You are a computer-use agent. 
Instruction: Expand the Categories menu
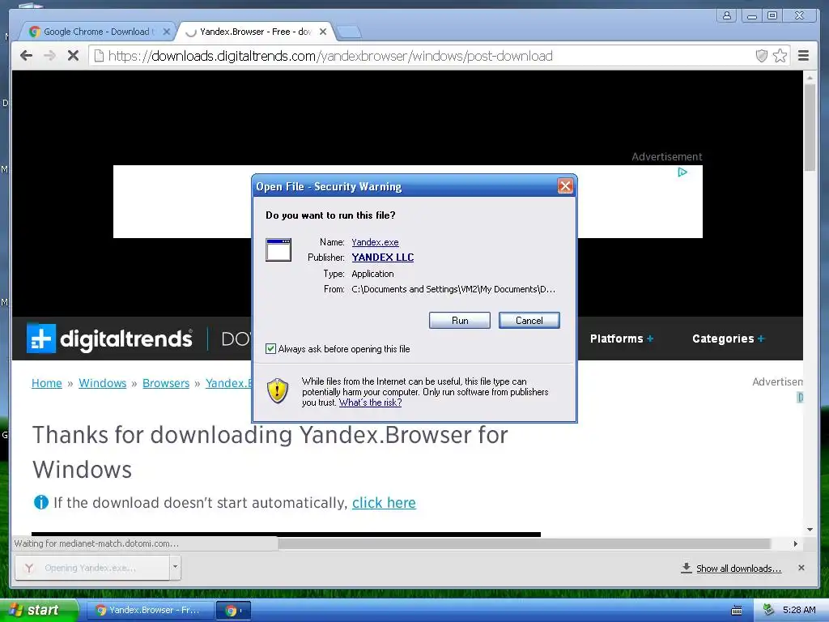[x=729, y=339]
